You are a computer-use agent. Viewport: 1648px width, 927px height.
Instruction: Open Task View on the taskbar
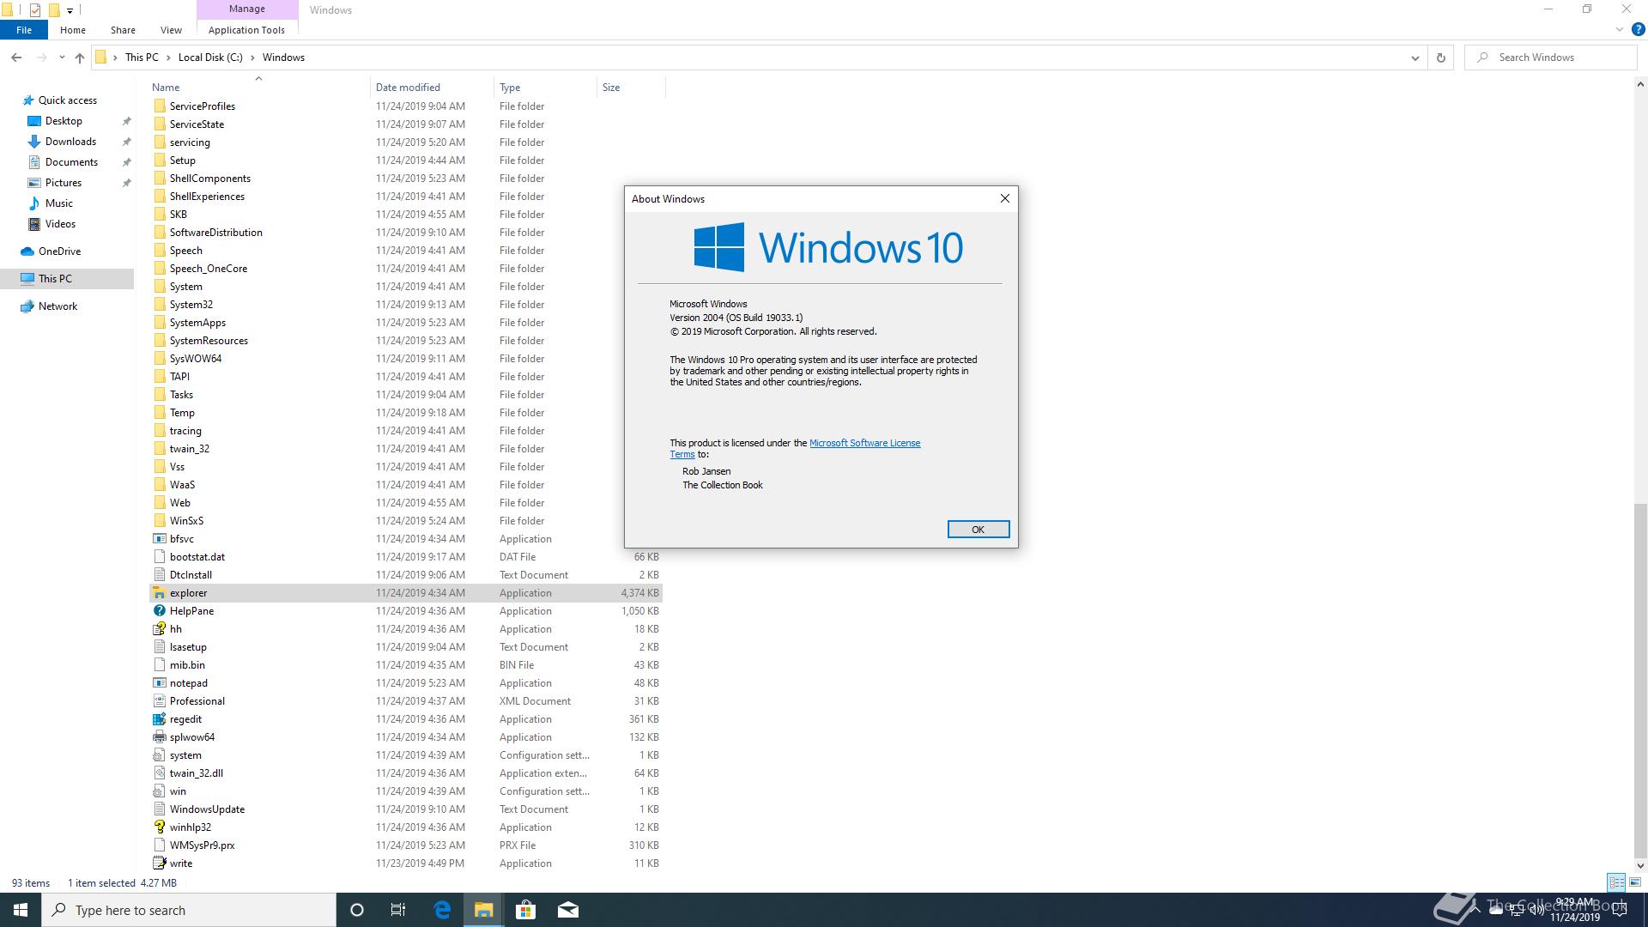click(x=398, y=910)
